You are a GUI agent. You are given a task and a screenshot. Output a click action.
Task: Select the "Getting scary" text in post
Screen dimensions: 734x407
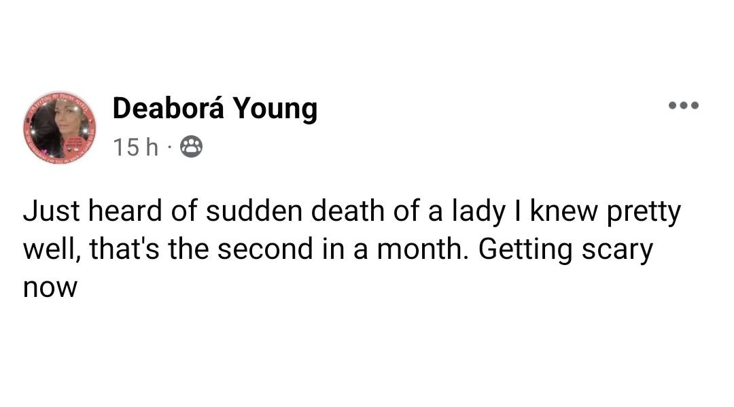[565, 250]
